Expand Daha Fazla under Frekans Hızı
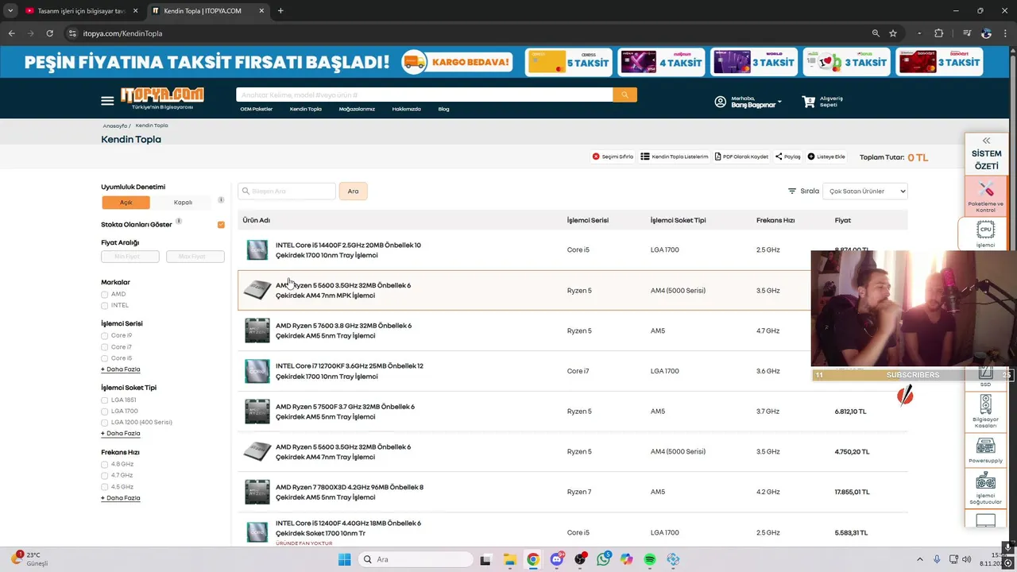 121,498
